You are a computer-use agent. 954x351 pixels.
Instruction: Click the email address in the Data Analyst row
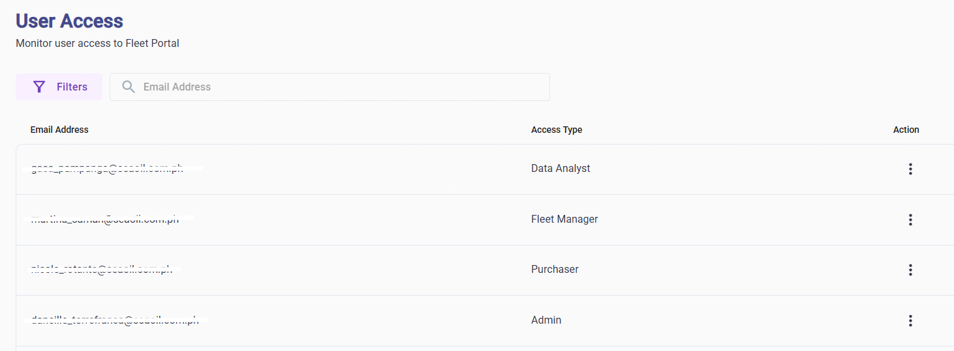click(107, 169)
